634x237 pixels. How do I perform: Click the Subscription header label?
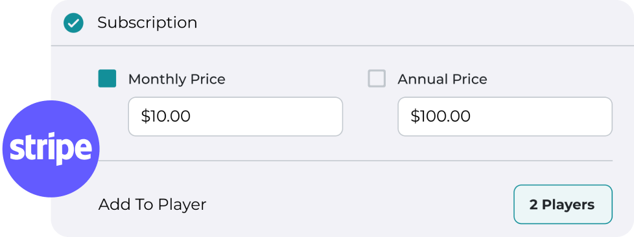click(147, 23)
